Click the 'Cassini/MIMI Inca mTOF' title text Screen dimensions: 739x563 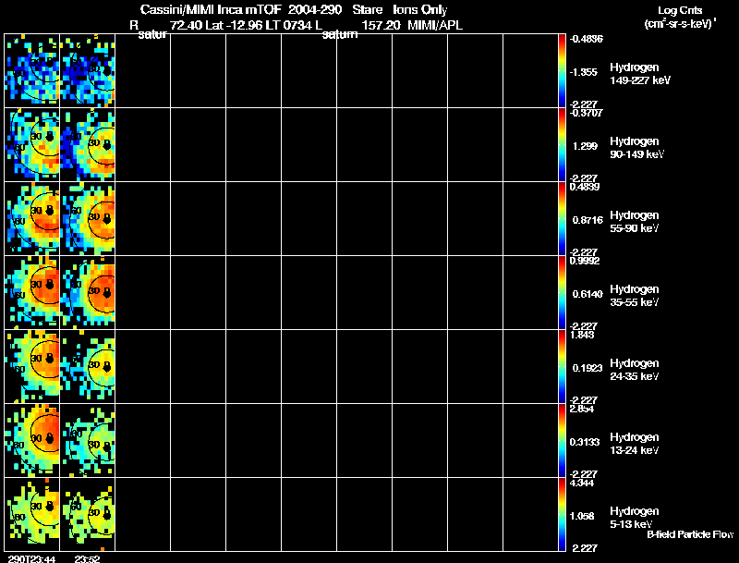pyautogui.click(x=211, y=9)
